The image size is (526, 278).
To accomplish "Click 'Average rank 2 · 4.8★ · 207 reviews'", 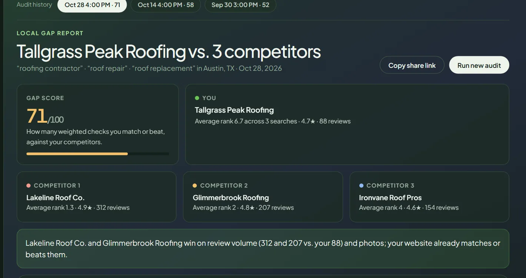I will tap(243, 208).
